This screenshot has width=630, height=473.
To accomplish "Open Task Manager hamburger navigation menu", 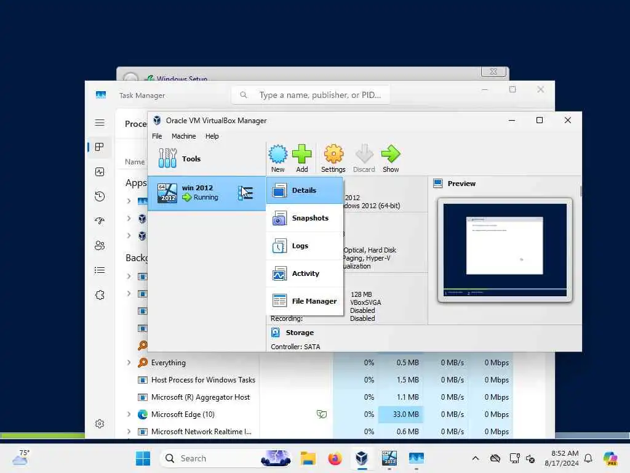I will click(100, 123).
